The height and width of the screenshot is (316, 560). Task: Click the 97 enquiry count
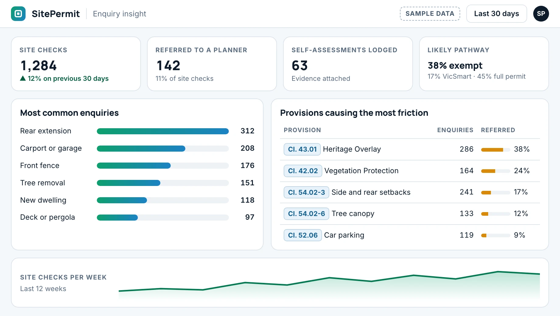tap(250, 217)
